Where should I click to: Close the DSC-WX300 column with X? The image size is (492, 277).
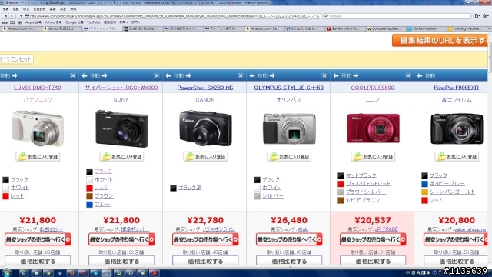157,75
